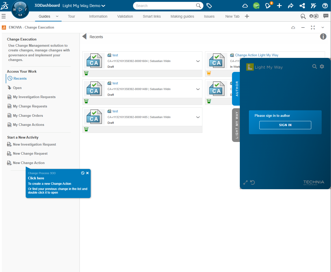The image size is (331, 272).
Task: Select the AUTHOR vertical tab
Action: pyautogui.click(x=236, y=89)
